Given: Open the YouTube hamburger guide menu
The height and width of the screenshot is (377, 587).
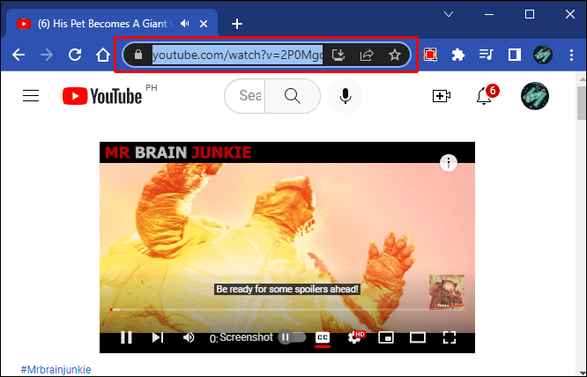Looking at the screenshot, I should coord(31,96).
